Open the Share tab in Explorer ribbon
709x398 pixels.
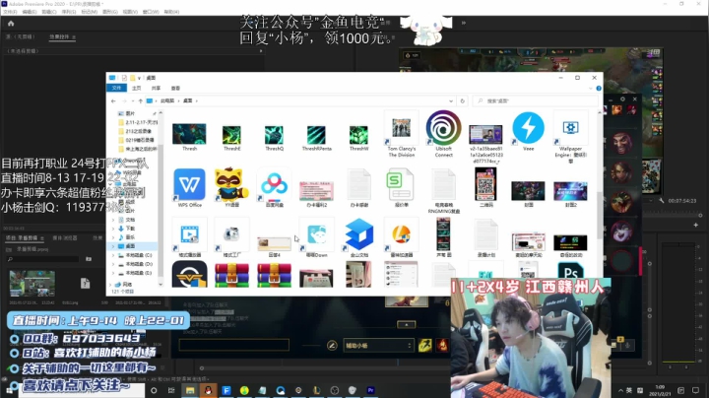point(156,89)
